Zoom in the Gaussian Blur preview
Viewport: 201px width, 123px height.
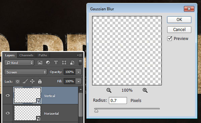coord(145,90)
